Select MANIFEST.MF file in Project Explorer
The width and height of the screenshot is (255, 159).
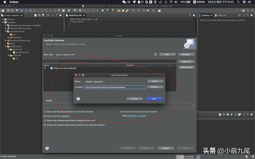pyautogui.click(x=21, y=52)
